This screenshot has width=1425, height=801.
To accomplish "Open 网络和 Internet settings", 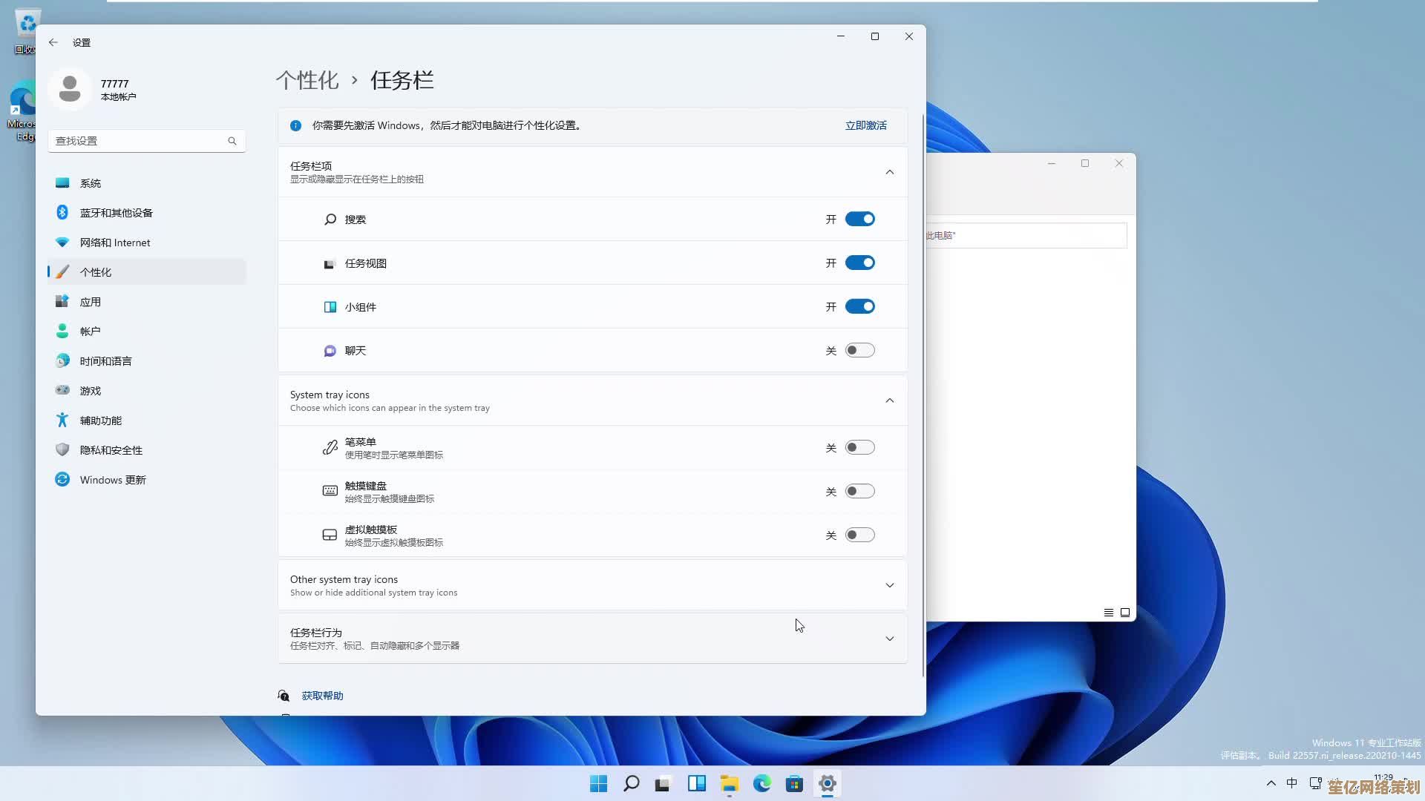I will [115, 242].
